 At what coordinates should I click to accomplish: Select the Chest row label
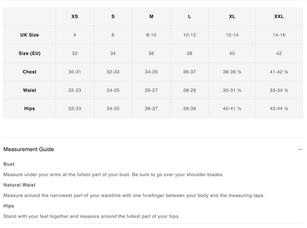30,72
